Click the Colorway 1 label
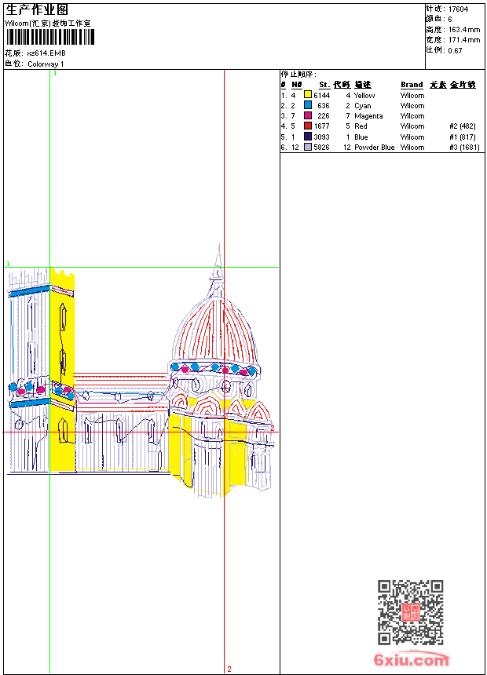The height and width of the screenshot is (675, 487). [x=46, y=64]
